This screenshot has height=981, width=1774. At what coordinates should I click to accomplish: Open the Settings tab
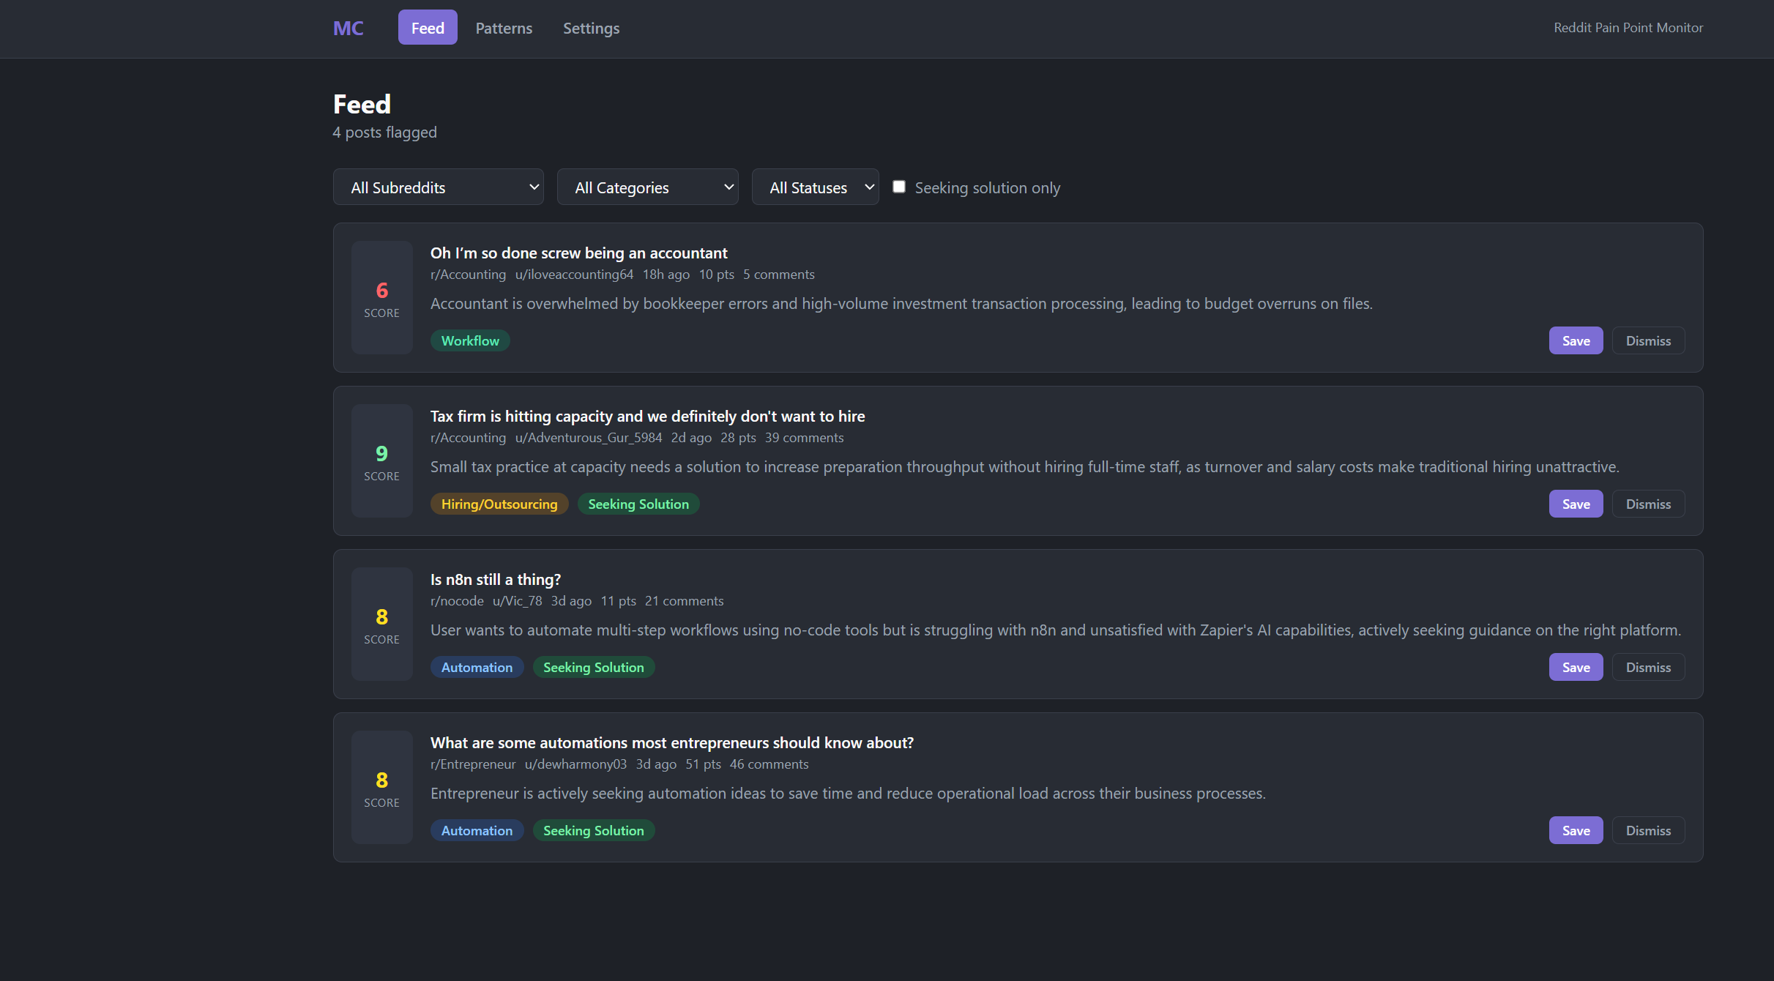pyautogui.click(x=591, y=28)
